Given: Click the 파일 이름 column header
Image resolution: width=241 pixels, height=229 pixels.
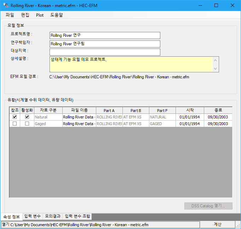Looking at the screenshot, I should tap(79, 110).
